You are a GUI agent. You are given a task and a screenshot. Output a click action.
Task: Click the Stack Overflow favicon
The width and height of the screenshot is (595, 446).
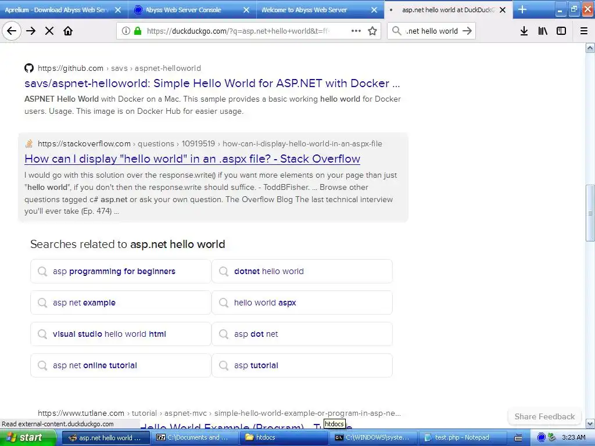[x=29, y=143]
